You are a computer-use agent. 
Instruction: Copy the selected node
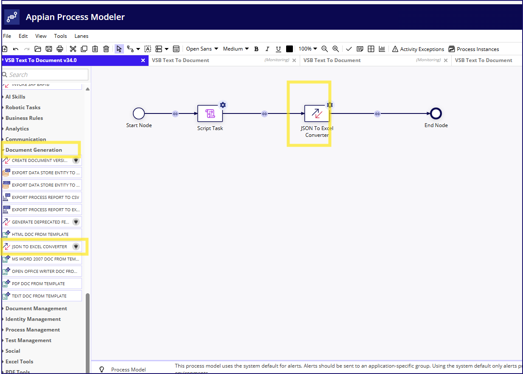[84, 49]
